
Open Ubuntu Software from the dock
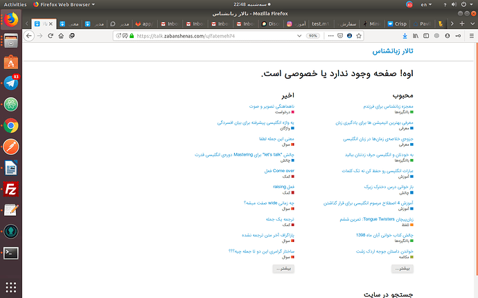(11, 62)
